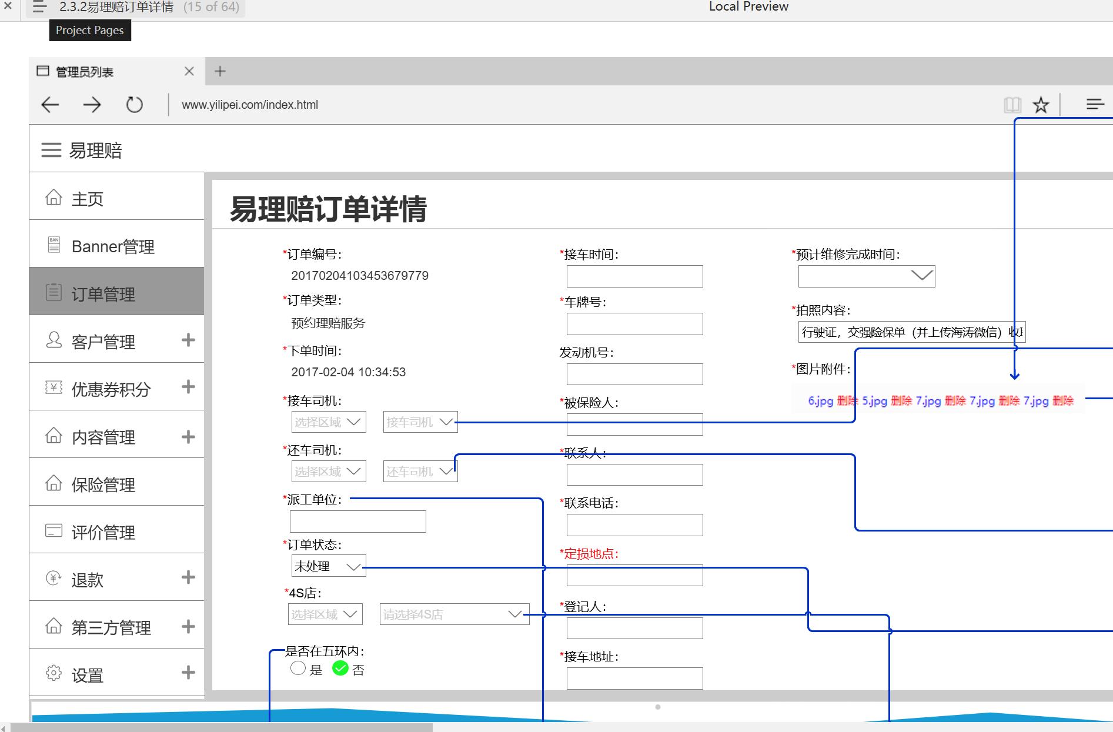Open the 请选择4S店 dropdown

pyautogui.click(x=454, y=614)
